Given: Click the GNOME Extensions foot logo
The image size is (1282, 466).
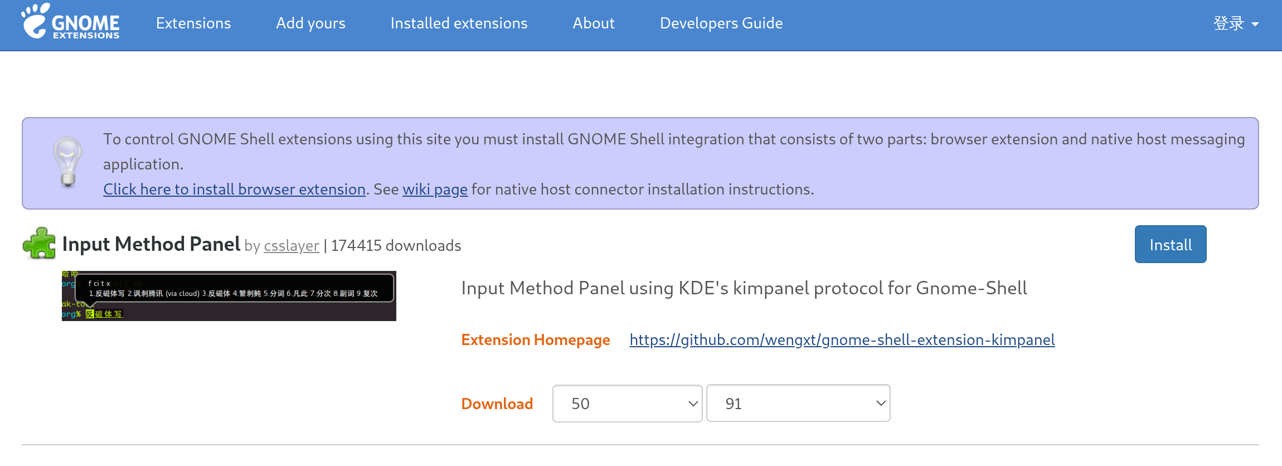Looking at the screenshot, I should 70,22.
